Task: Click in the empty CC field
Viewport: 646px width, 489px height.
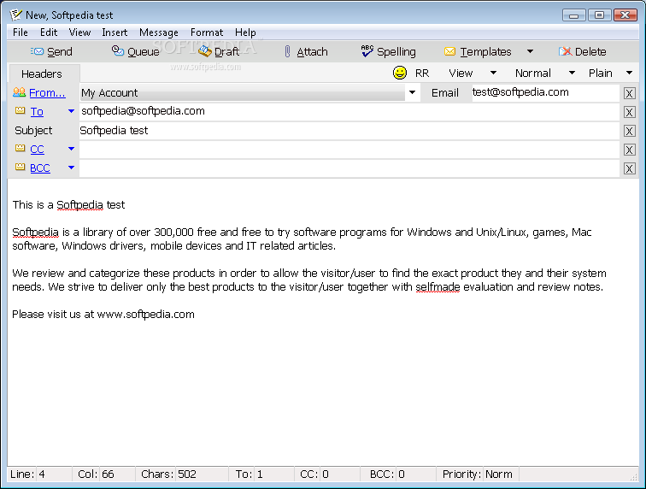Action: tap(349, 150)
